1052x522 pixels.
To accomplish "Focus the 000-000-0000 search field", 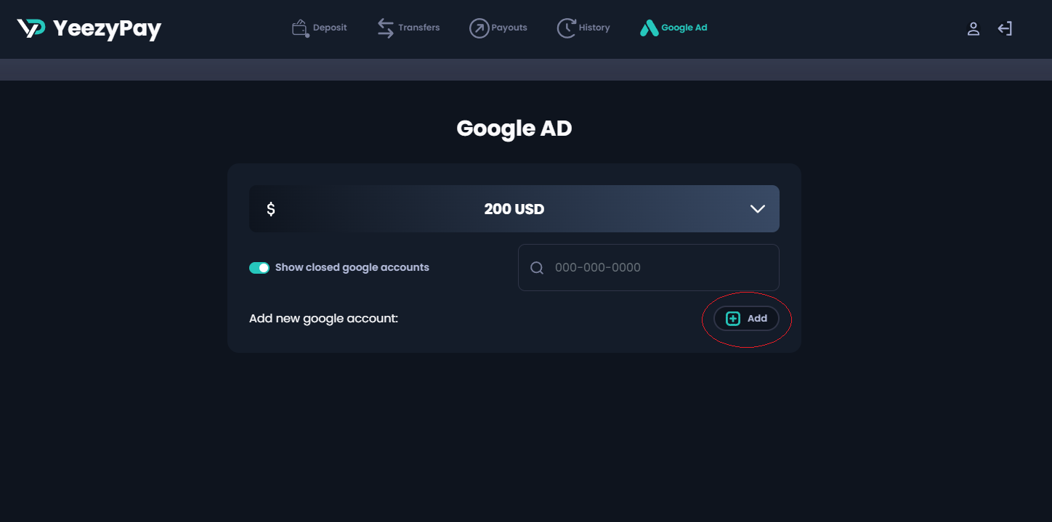I will pyautogui.click(x=649, y=268).
